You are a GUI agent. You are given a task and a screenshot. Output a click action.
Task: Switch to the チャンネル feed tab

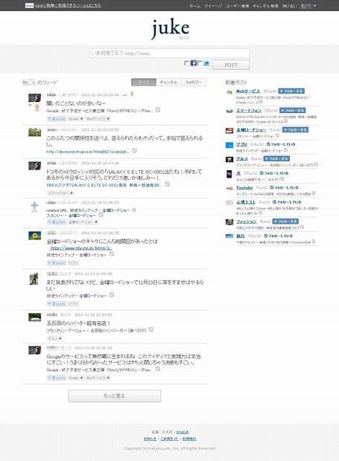pos(168,83)
